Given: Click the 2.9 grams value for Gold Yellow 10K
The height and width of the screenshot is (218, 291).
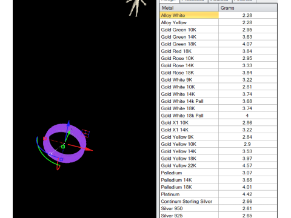Looking at the screenshot, I should point(247,144).
